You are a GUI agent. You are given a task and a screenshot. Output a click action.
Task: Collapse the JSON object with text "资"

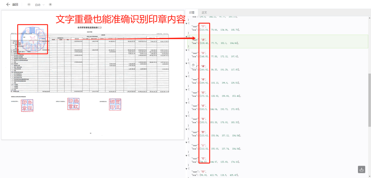[187, 103]
